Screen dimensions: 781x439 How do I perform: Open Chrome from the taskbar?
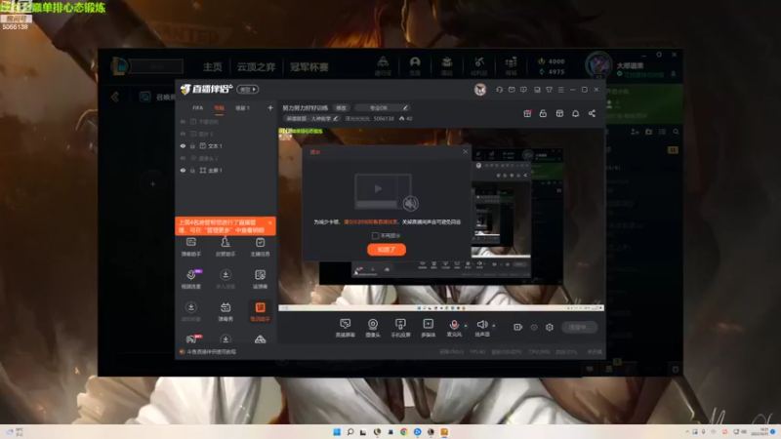coord(404,431)
